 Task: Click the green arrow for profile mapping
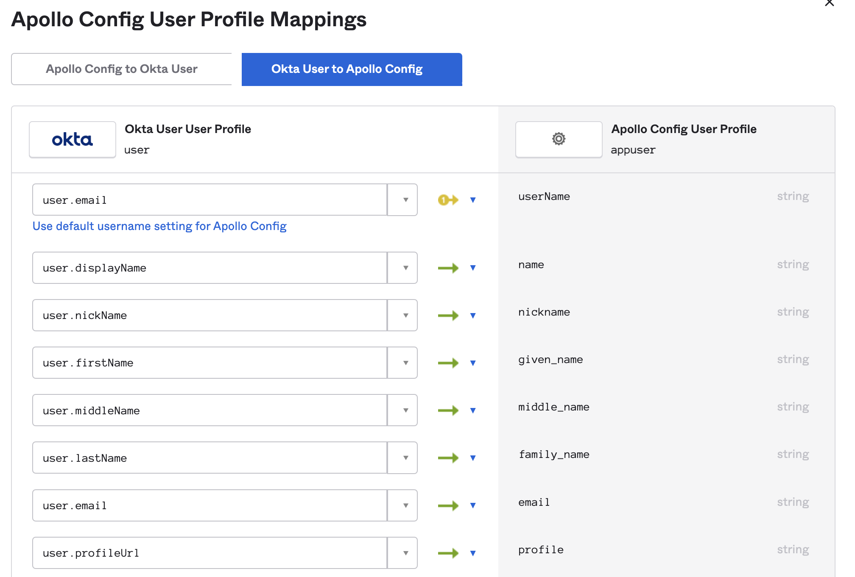point(448,553)
